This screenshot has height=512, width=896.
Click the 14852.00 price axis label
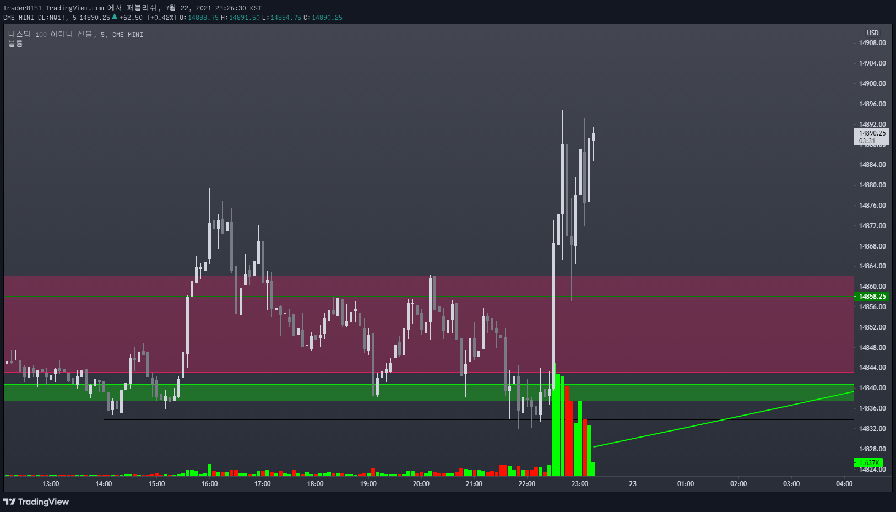point(872,327)
